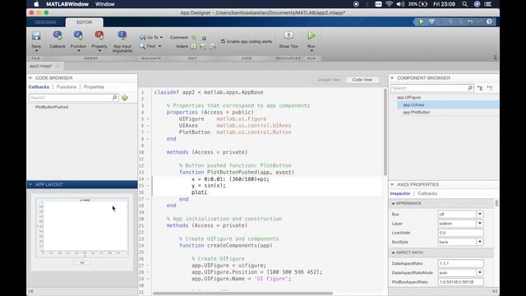The height and width of the screenshot is (296, 526).
Task: Click collapse all in the Component Browser
Action: click(x=490, y=88)
